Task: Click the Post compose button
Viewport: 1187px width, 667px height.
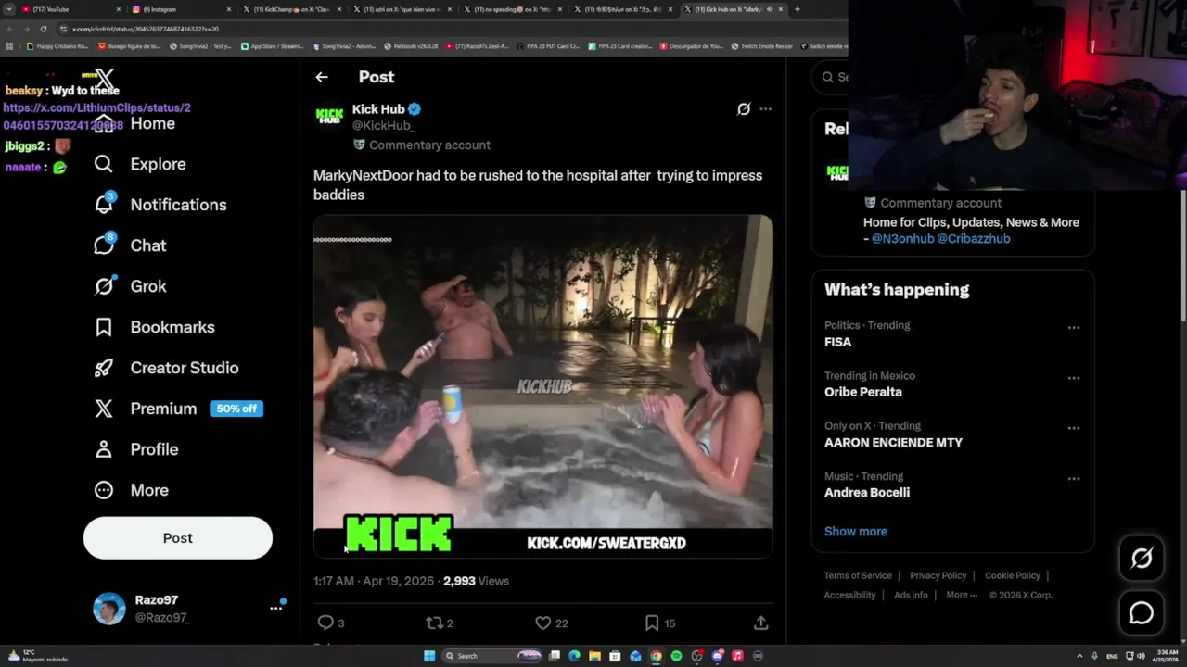Action: [x=178, y=538]
